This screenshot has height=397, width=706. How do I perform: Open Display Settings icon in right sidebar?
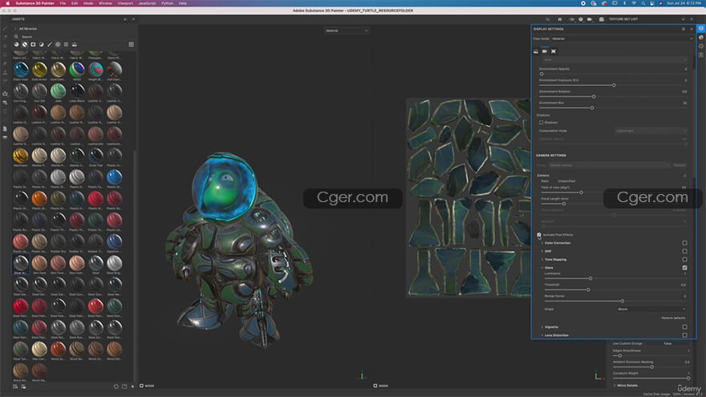point(700,28)
